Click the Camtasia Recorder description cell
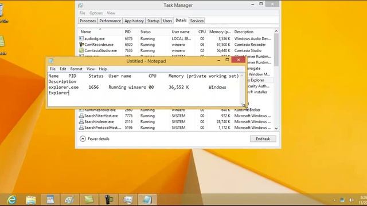Screen dimensions: 367x206 [250, 45]
